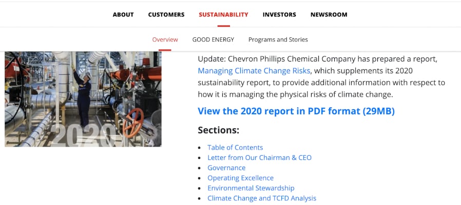
Task: Switch to the Overview sub-tab
Action: click(165, 39)
